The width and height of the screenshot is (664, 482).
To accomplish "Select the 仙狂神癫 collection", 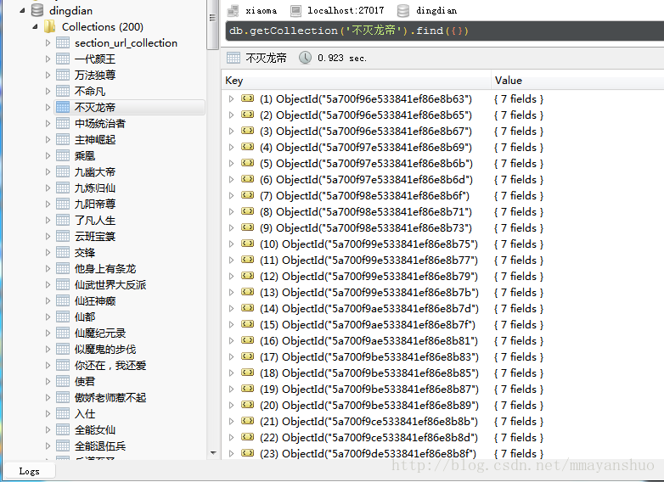I will (x=95, y=300).
